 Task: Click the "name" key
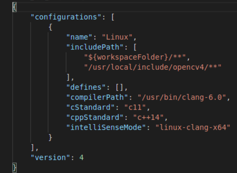tap(79, 37)
